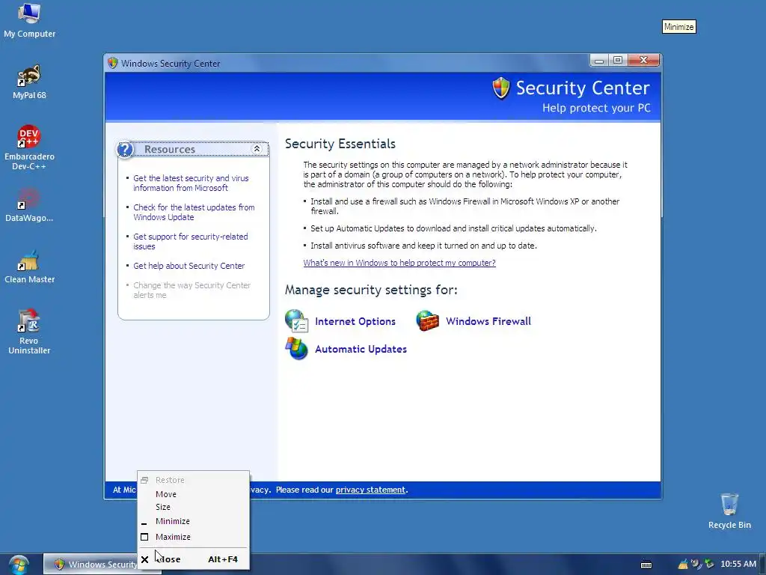Click 'Manage security settings for:' heading
The height and width of the screenshot is (575, 766).
[x=371, y=290]
